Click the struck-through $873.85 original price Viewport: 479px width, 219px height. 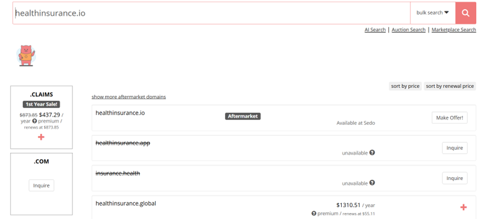pos(29,115)
